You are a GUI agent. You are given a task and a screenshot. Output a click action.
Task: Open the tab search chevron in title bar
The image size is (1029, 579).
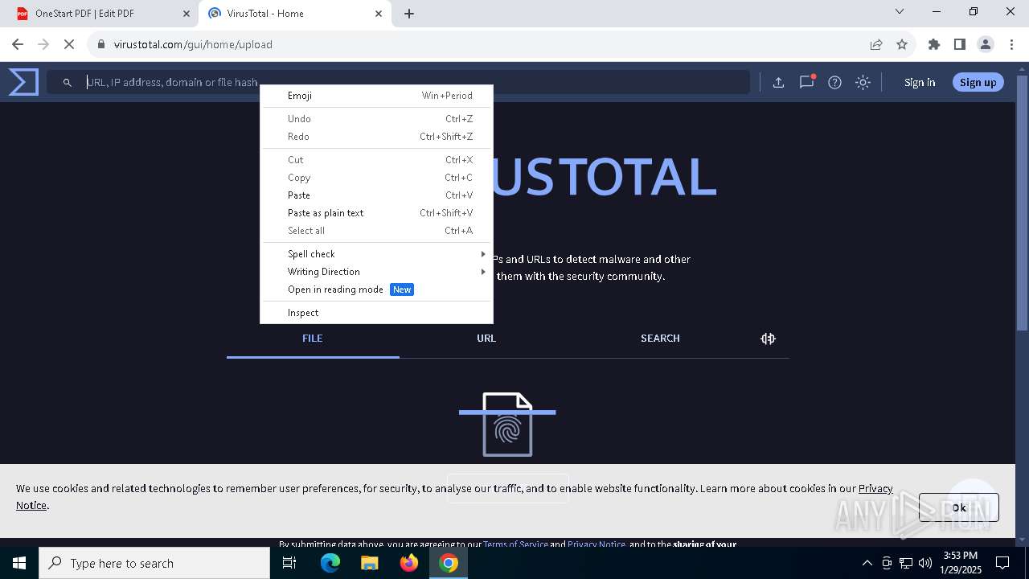click(x=900, y=11)
